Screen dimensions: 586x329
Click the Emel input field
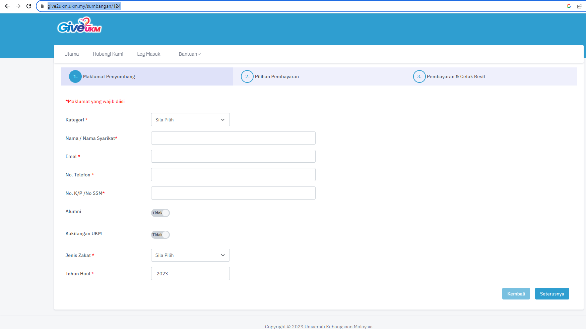pyautogui.click(x=233, y=156)
